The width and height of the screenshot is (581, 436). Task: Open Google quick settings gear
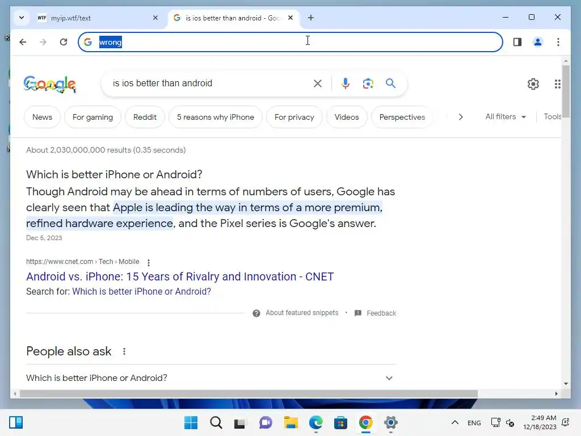[533, 84]
